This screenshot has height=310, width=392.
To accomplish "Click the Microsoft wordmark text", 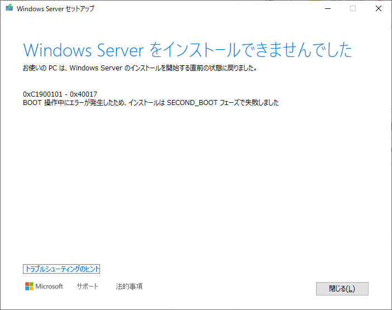I will tap(49, 286).
